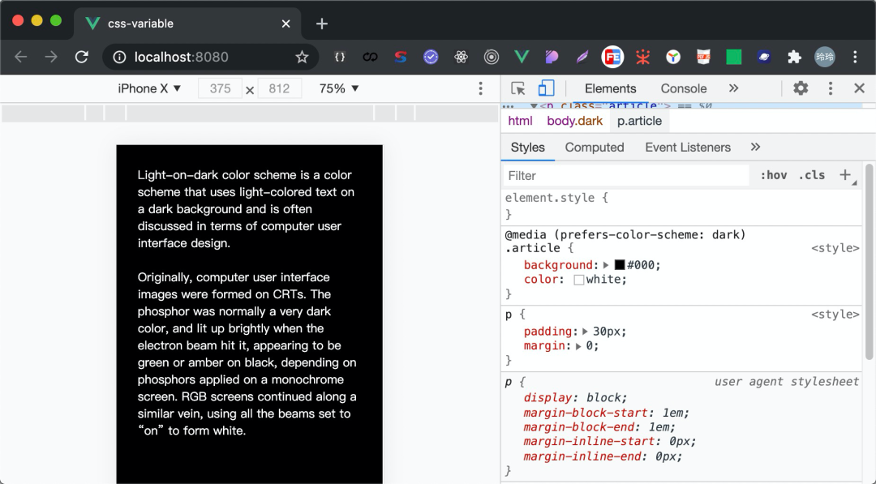Open the #000 black color swatch
The image size is (876, 484).
[x=620, y=265]
